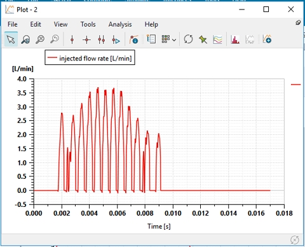Click the add plot icon
Viewport: 305px width, 247px height.
tap(267, 39)
